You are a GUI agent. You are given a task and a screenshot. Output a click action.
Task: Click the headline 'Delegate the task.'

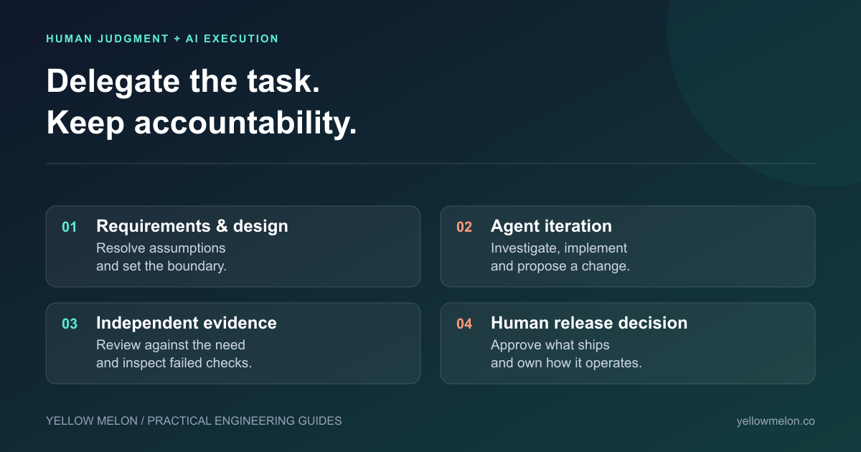coord(183,81)
